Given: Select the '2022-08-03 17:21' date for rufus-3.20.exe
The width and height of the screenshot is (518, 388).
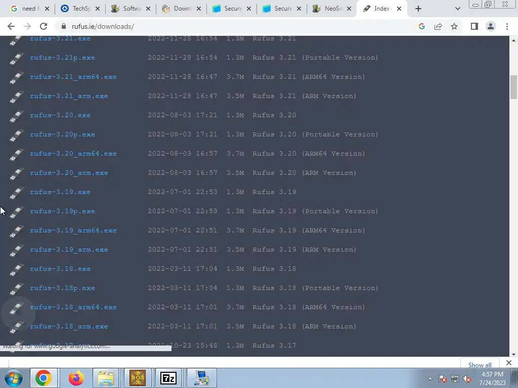Looking at the screenshot, I should [182, 115].
